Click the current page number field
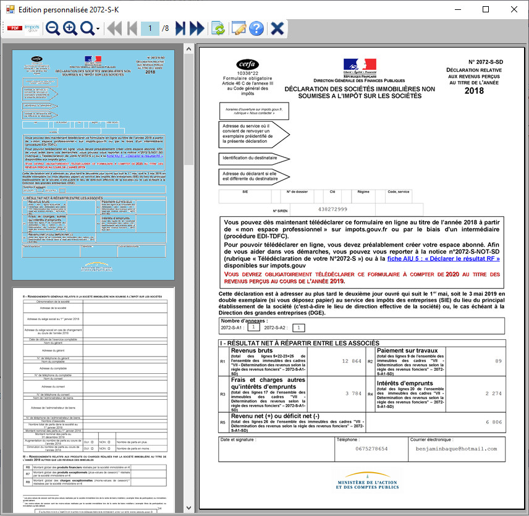The image size is (529, 516). (150, 28)
